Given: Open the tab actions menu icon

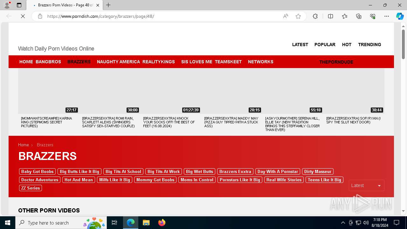Looking at the screenshot, I should click(19, 5).
